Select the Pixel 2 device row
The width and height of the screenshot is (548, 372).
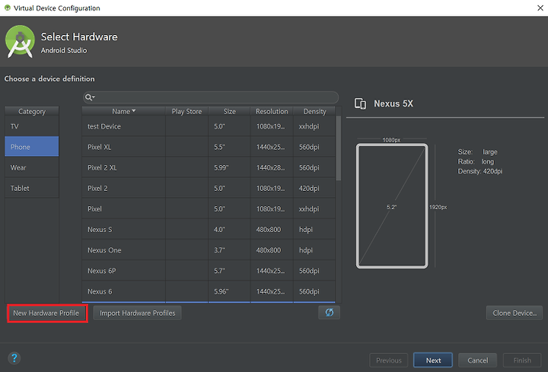[x=209, y=188]
